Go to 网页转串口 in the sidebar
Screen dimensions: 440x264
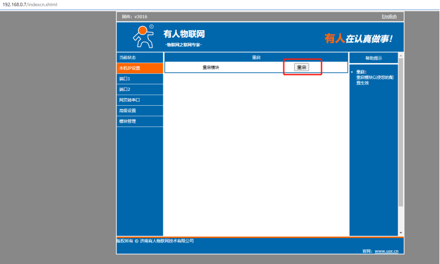pyautogui.click(x=139, y=100)
